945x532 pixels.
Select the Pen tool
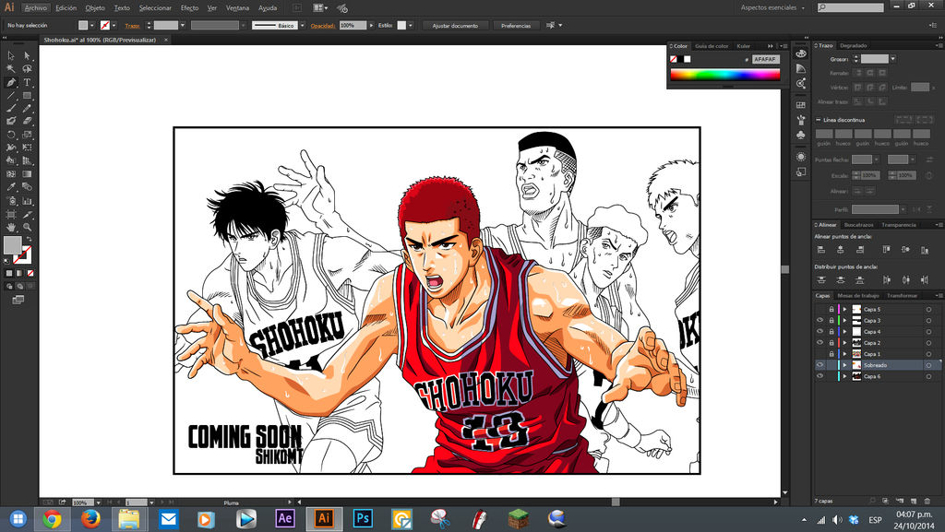(11, 83)
